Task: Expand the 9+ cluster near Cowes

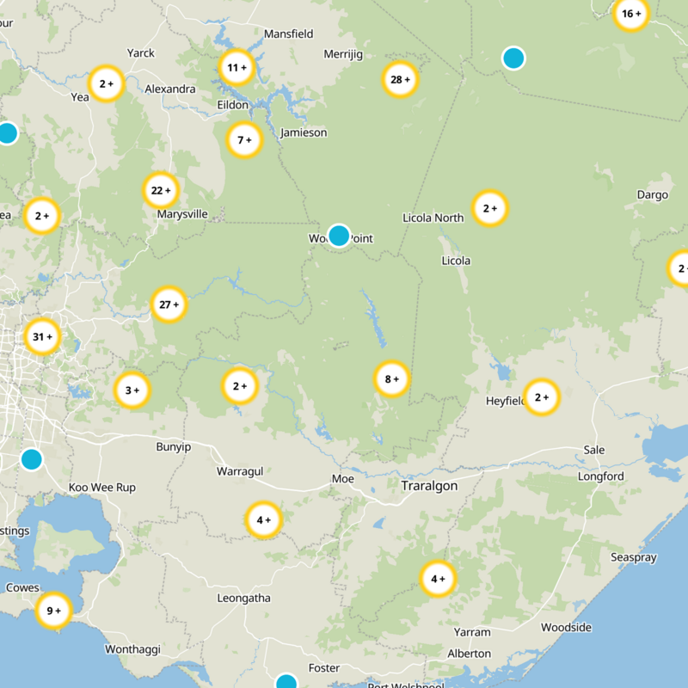Action: 53,611
